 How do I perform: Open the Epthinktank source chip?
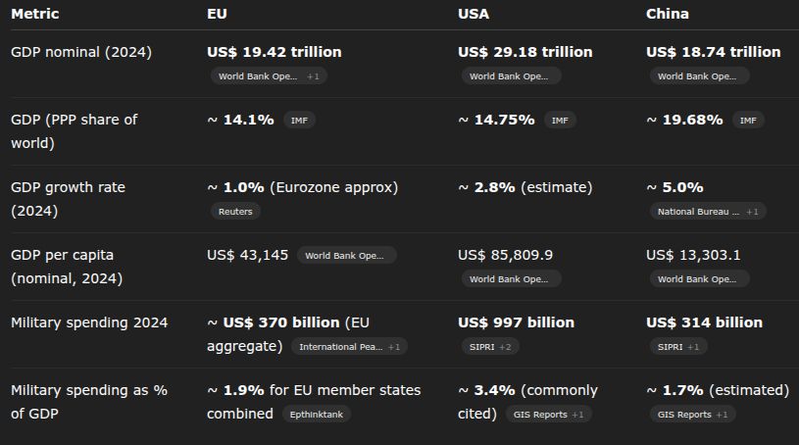tap(316, 415)
